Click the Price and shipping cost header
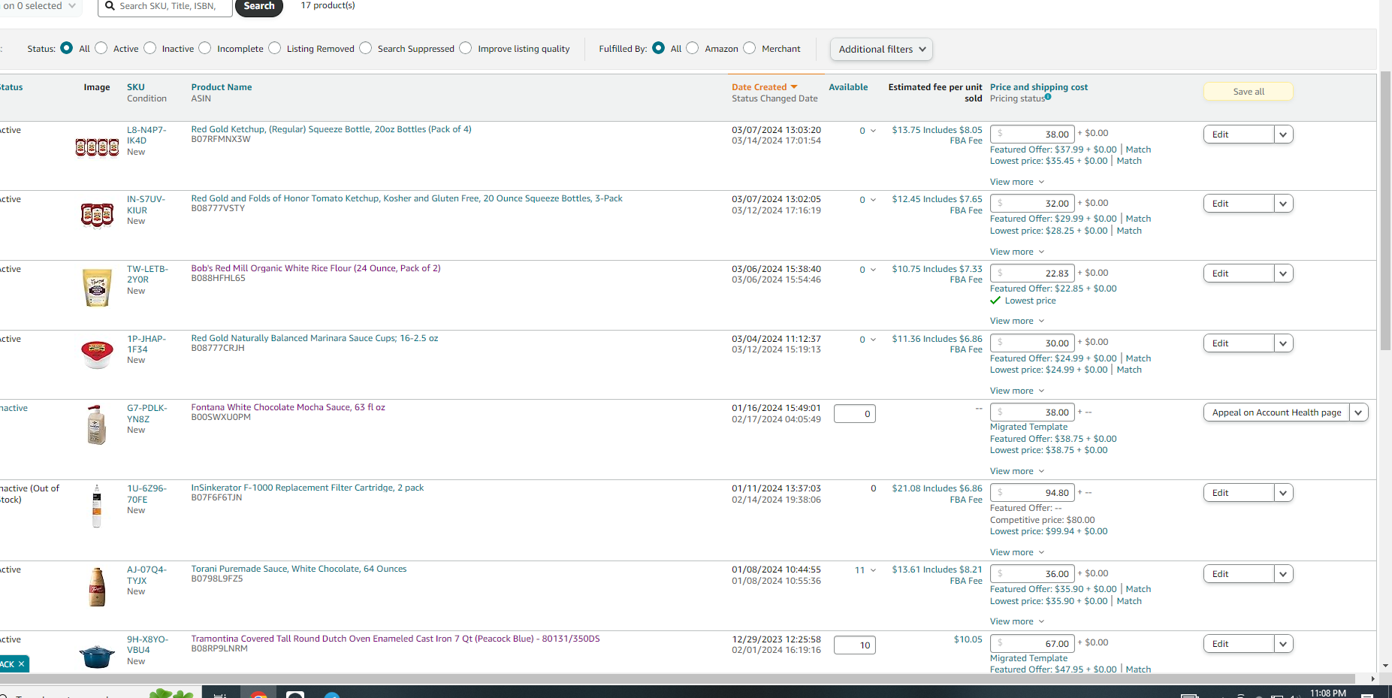This screenshot has height=698, width=1392. (x=1039, y=87)
